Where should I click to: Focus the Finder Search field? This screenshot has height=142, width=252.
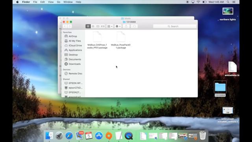(174, 26)
